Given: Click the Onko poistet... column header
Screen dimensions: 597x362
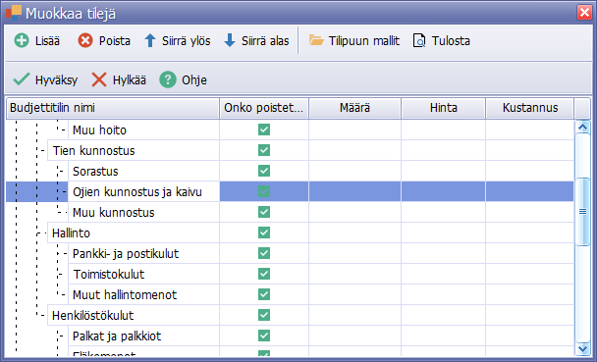Looking at the screenshot, I should (x=264, y=108).
